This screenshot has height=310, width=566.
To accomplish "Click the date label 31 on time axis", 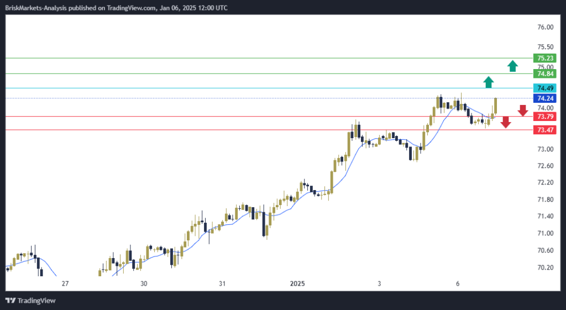I will [x=222, y=283].
